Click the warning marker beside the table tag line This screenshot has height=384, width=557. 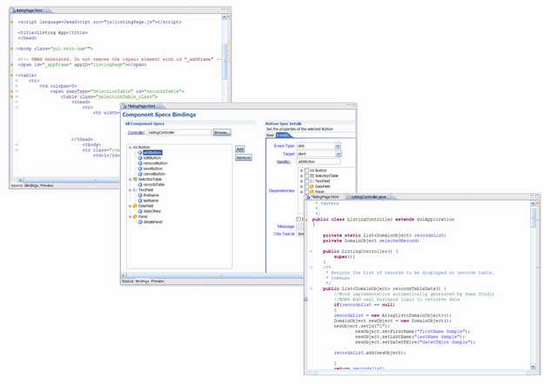click(x=11, y=76)
